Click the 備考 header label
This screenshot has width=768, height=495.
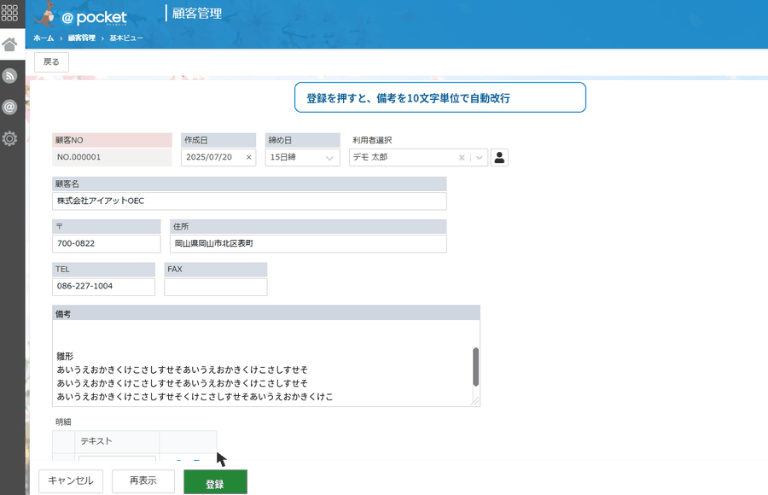click(x=63, y=314)
